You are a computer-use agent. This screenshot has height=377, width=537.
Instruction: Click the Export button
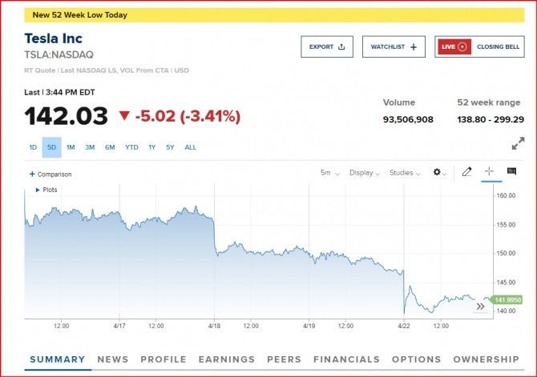pyautogui.click(x=326, y=46)
